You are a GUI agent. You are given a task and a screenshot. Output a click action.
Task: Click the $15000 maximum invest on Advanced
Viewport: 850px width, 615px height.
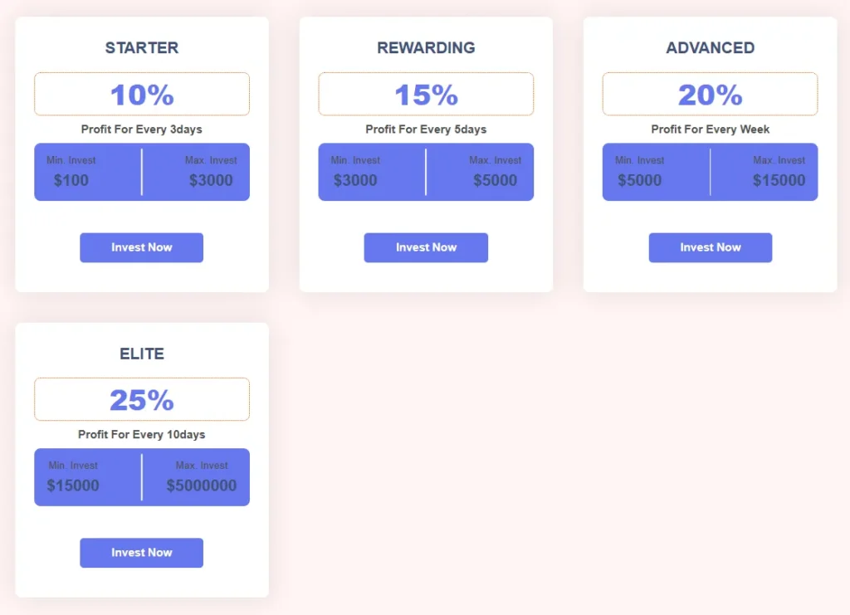coord(779,180)
